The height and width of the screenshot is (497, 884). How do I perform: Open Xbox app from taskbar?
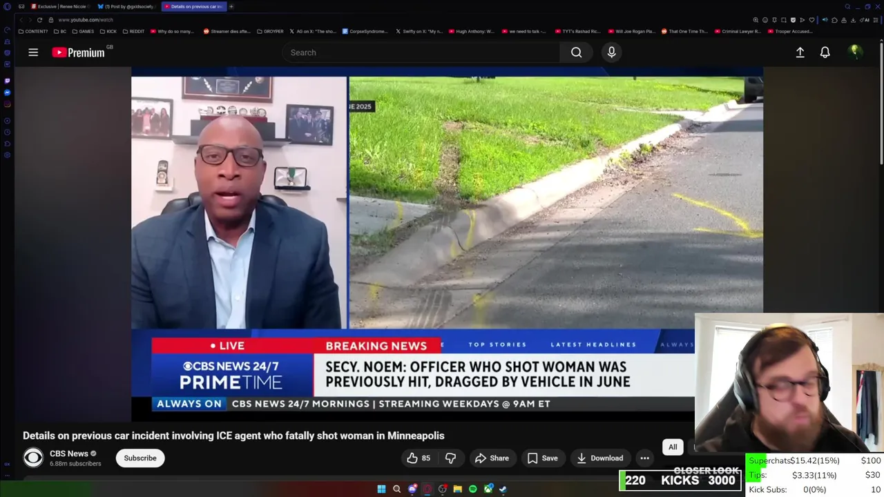tap(488, 489)
